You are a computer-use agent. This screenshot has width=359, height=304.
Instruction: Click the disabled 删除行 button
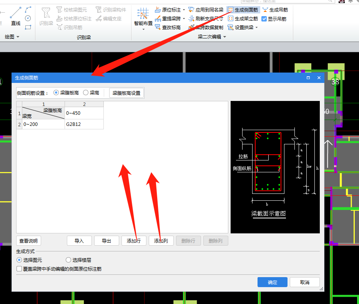(x=188, y=241)
